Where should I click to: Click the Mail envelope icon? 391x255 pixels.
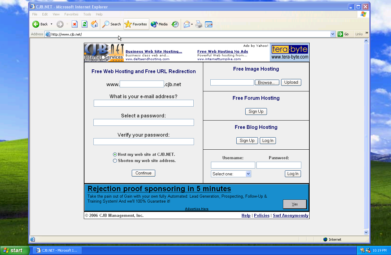187,24
